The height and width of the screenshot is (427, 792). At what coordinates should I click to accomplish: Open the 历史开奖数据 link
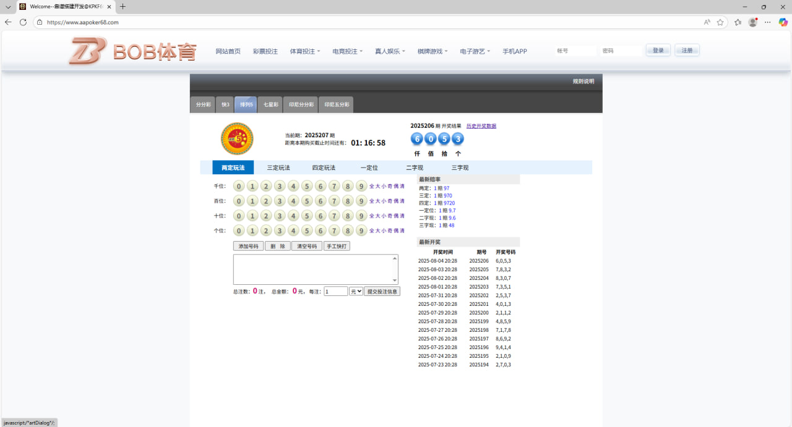click(x=481, y=126)
